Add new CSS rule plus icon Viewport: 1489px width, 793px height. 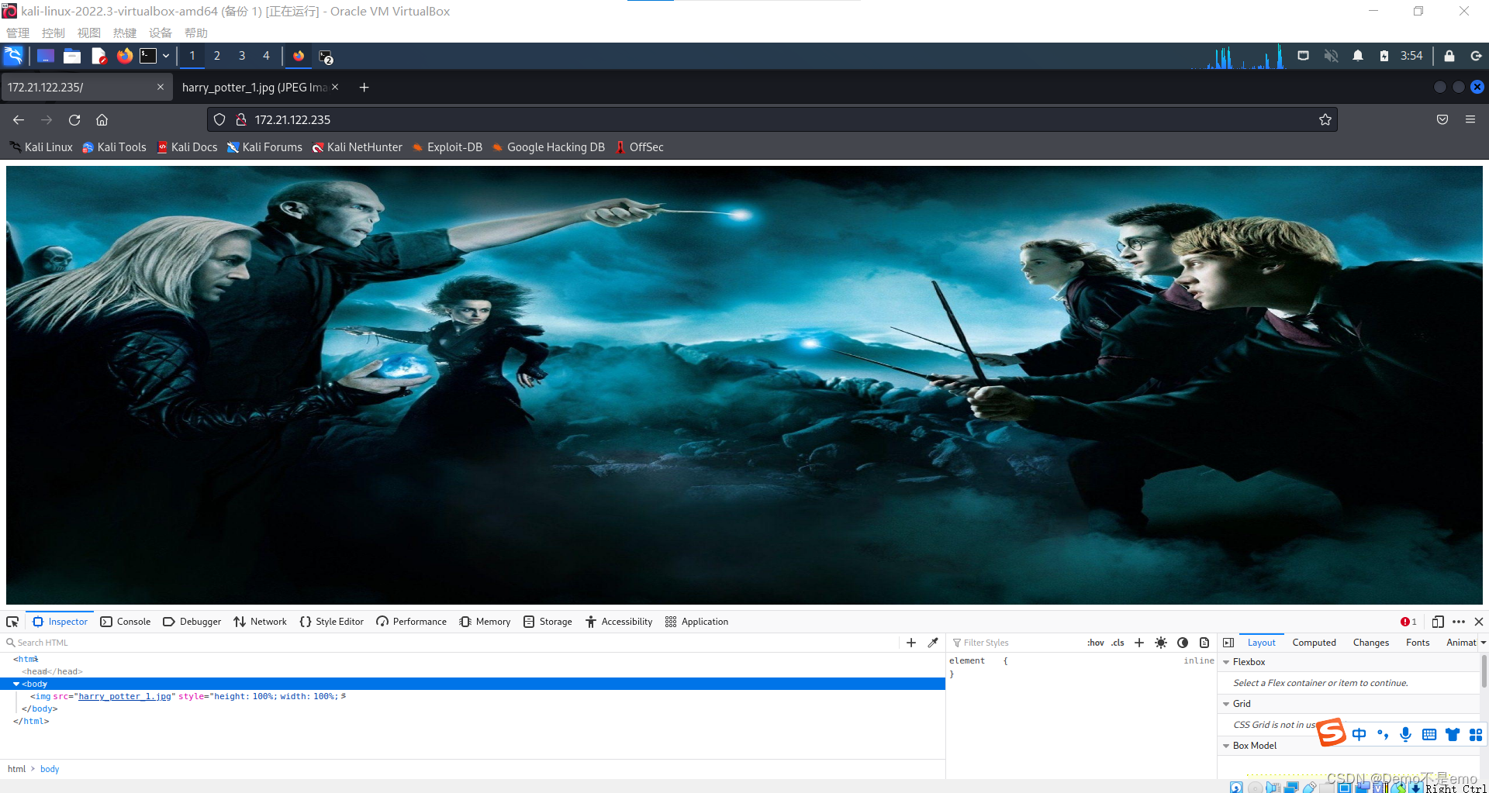[x=1139, y=643]
